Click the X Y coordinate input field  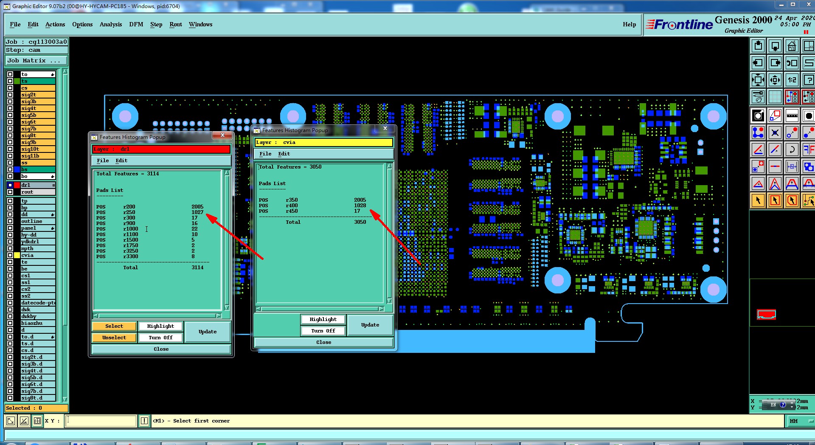click(x=101, y=421)
